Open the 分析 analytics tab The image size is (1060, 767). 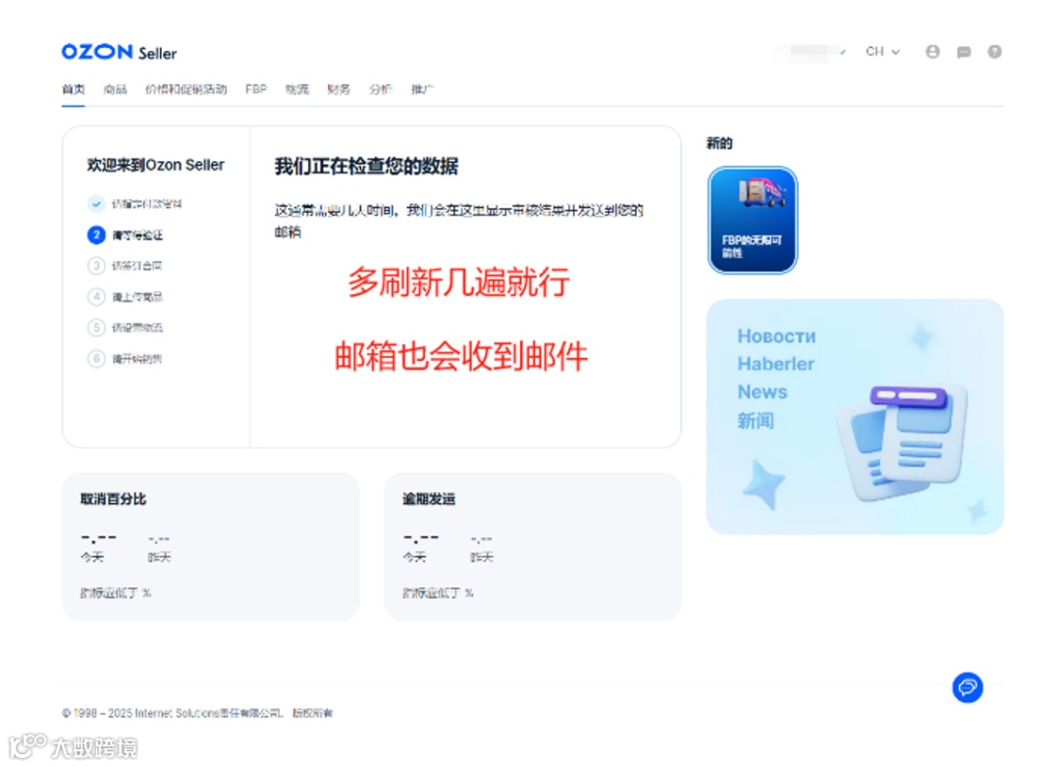pyautogui.click(x=381, y=89)
